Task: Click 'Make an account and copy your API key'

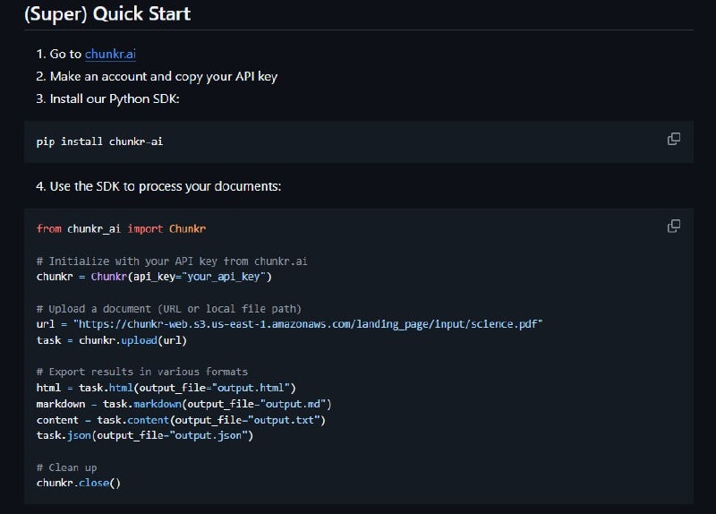Action: 164,76
